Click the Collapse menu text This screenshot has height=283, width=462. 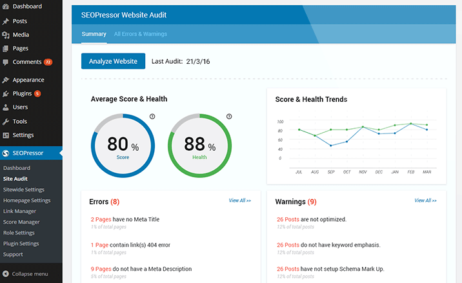[x=30, y=274]
